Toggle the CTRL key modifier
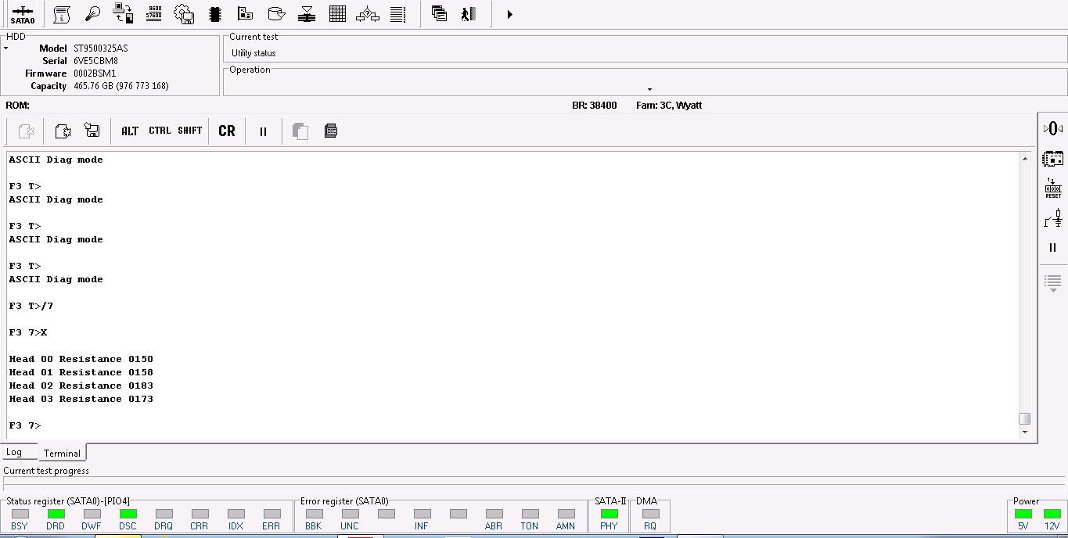 click(160, 131)
